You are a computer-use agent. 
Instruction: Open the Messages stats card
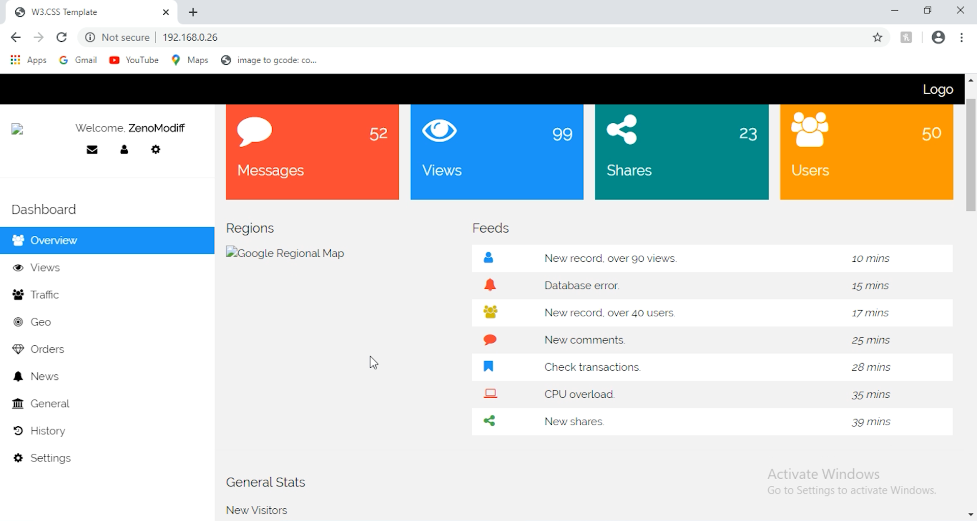[x=312, y=151]
